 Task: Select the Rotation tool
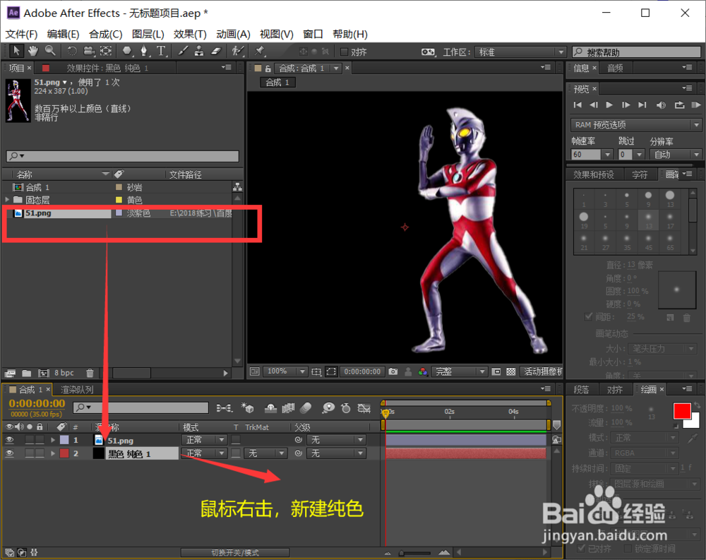[72, 51]
